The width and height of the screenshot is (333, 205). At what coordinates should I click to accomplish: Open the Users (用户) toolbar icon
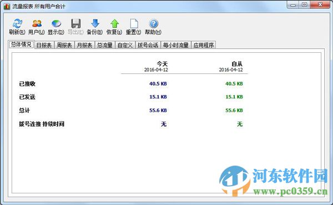click(x=37, y=23)
